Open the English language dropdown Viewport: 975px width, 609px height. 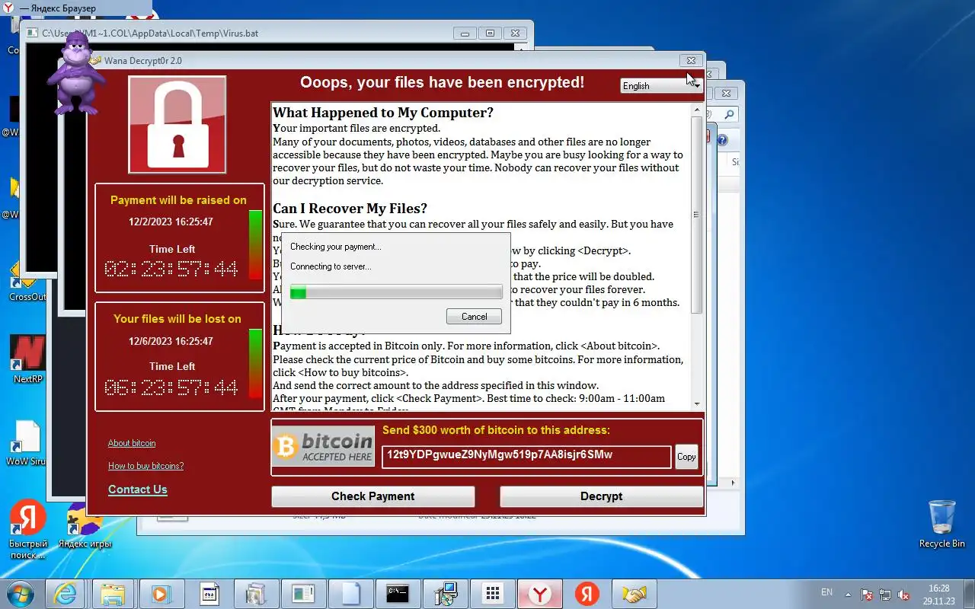pos(661,86)
